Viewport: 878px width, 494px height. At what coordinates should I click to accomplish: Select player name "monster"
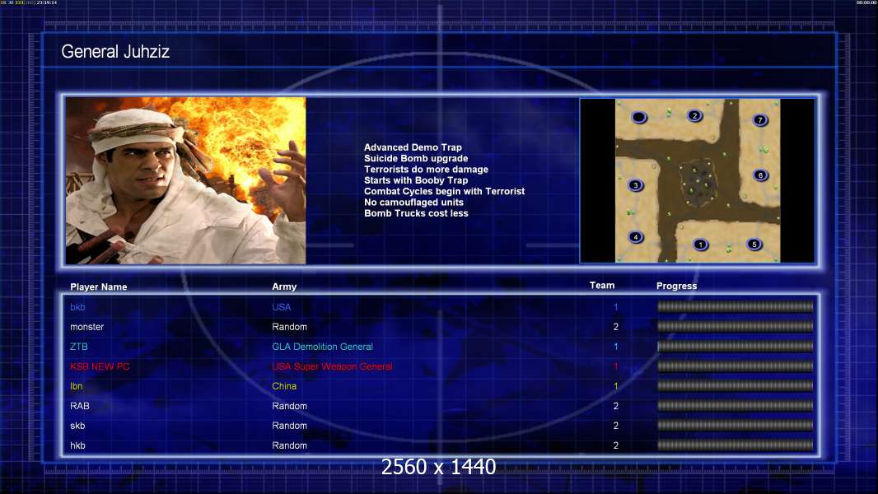click(x=86, y=327)
